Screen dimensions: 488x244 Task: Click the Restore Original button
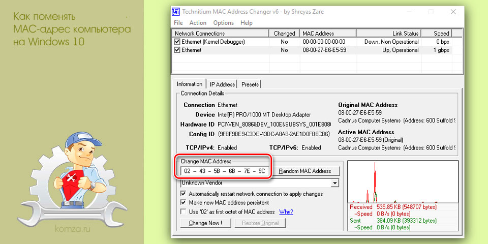[x=260, y=223]
